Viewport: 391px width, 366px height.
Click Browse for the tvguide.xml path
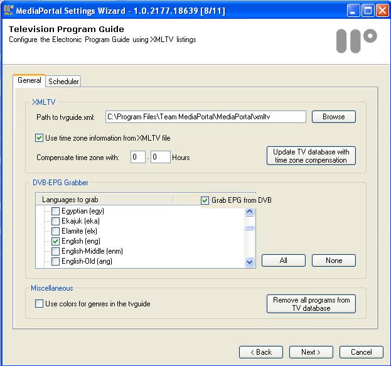334,117
